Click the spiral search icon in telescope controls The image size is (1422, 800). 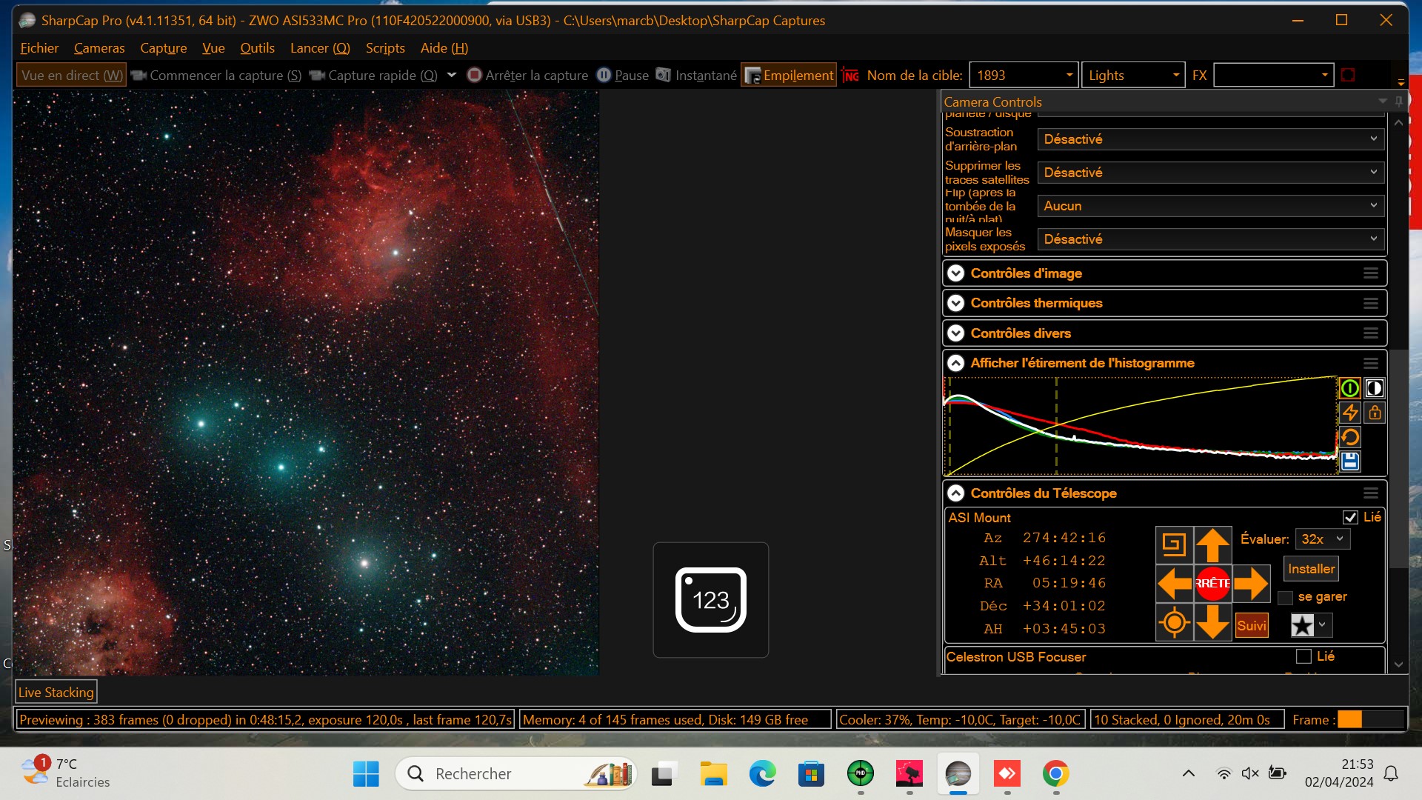click(x=1174, y=545)
